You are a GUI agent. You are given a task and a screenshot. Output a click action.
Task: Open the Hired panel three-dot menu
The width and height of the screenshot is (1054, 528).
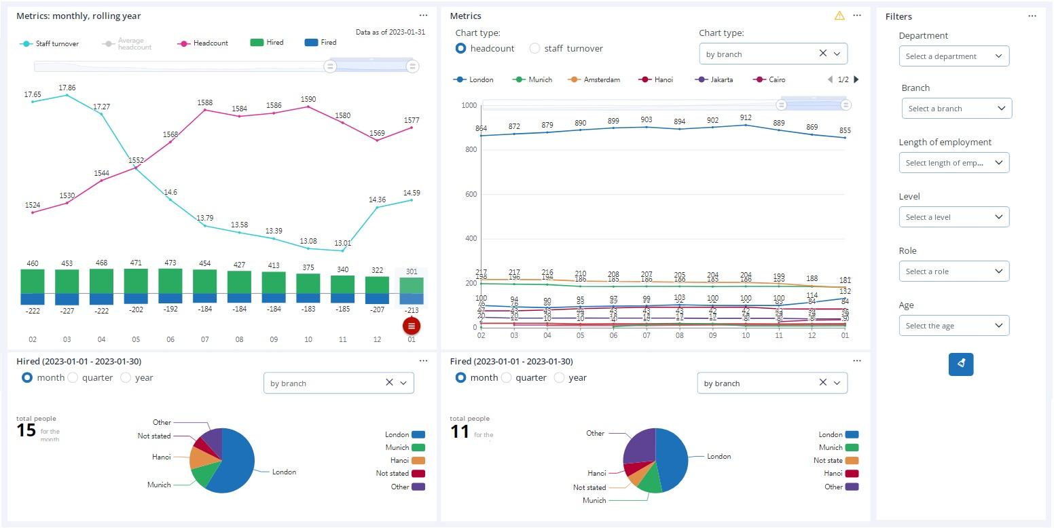[423, 361]
